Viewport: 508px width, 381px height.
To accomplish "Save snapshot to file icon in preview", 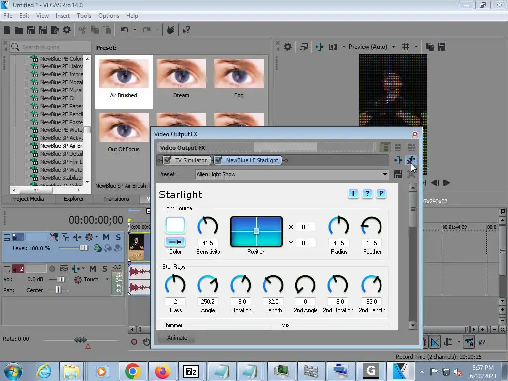I will (442, 47).
